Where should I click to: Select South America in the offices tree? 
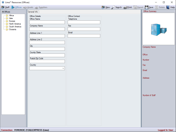pyautogui.click(x=15, y=27)
